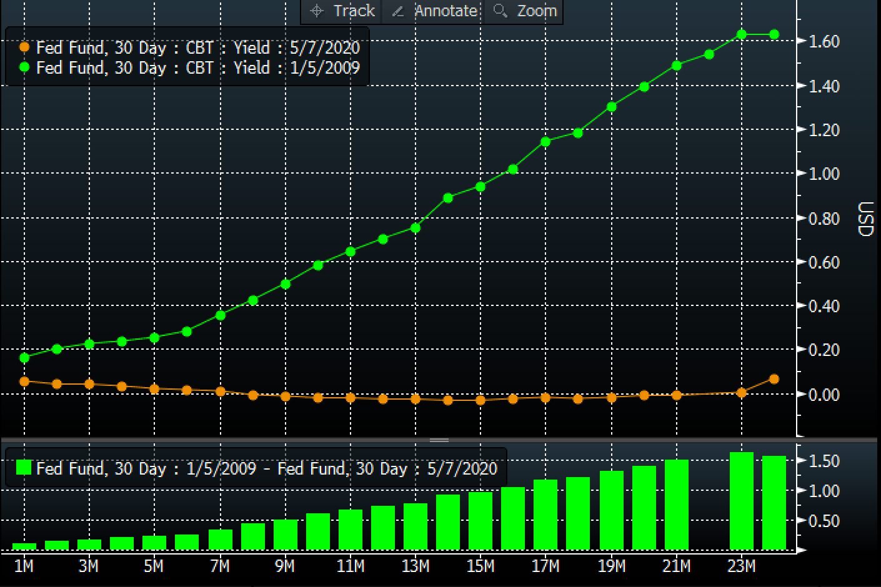Click the last orange data point on the right
Viewport: 881px width, 587px height.
(774, 379)
